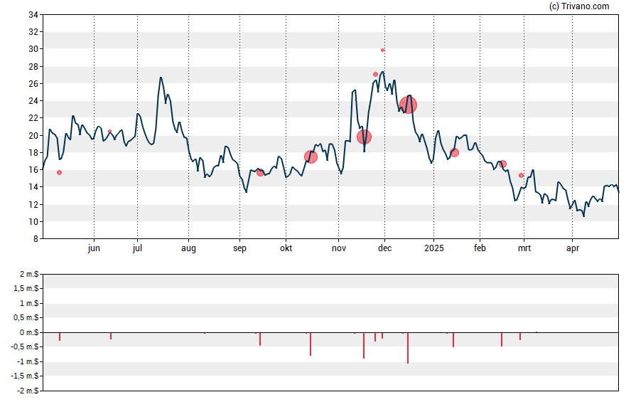Image resolution: width=631 pixels, height=402 pixels.
Task: Click the large red bubble in mid-November
Action: tap(365, 137)
